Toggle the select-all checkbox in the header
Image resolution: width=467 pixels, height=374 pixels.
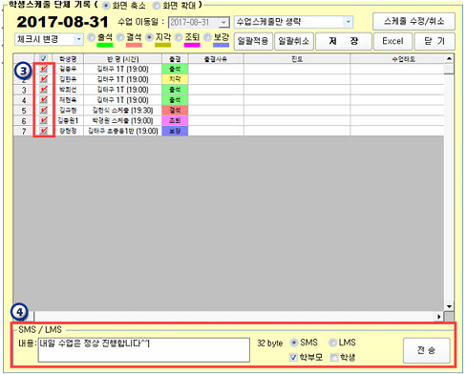click(43, 58)
